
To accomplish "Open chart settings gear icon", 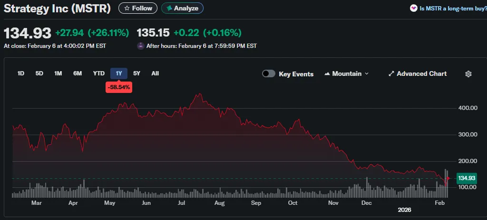I will 468,74.
